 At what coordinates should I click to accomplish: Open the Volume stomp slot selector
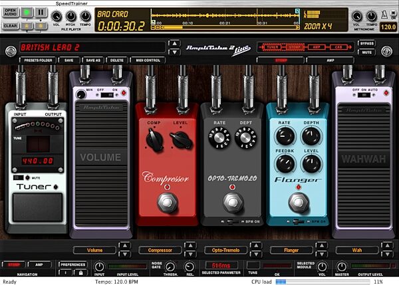tap(94, 250)
